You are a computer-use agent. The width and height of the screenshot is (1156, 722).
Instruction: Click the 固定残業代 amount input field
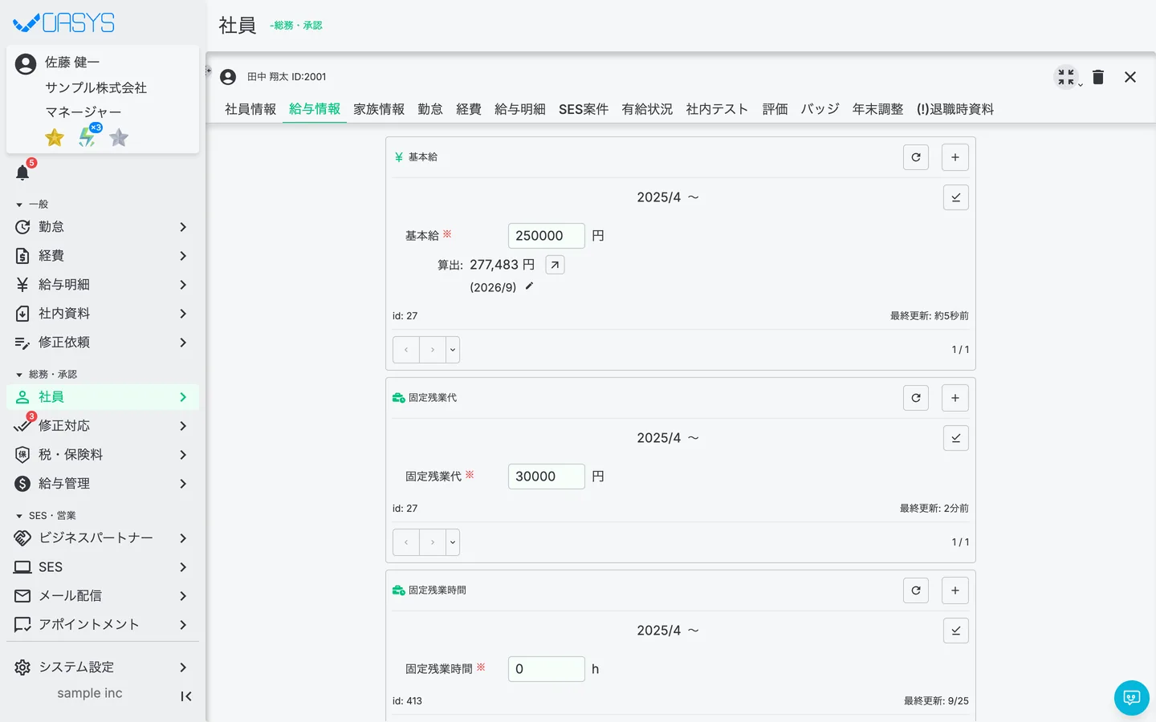(x=547, y=477)
